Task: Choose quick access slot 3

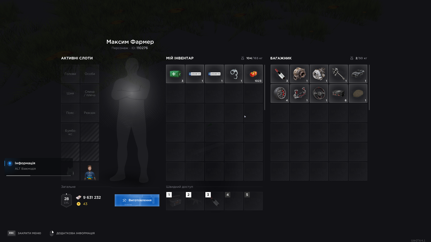Action: (x=214, y=201)
